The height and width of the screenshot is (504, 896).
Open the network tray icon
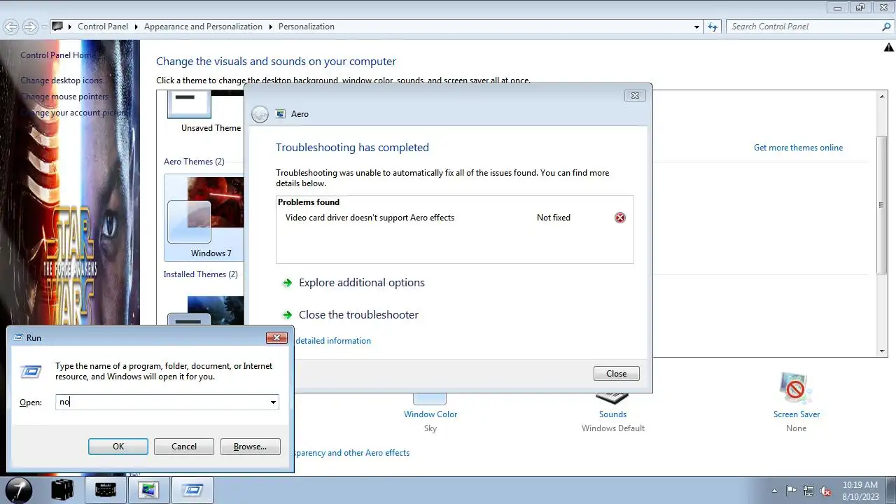coord(808,491)
